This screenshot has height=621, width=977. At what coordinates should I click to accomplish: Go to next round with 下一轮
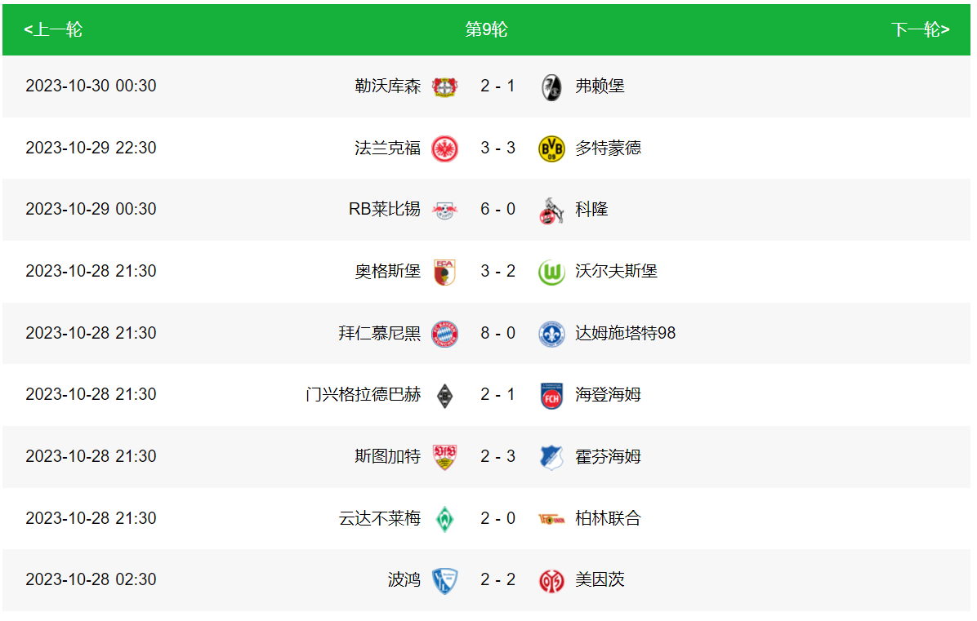920,30
